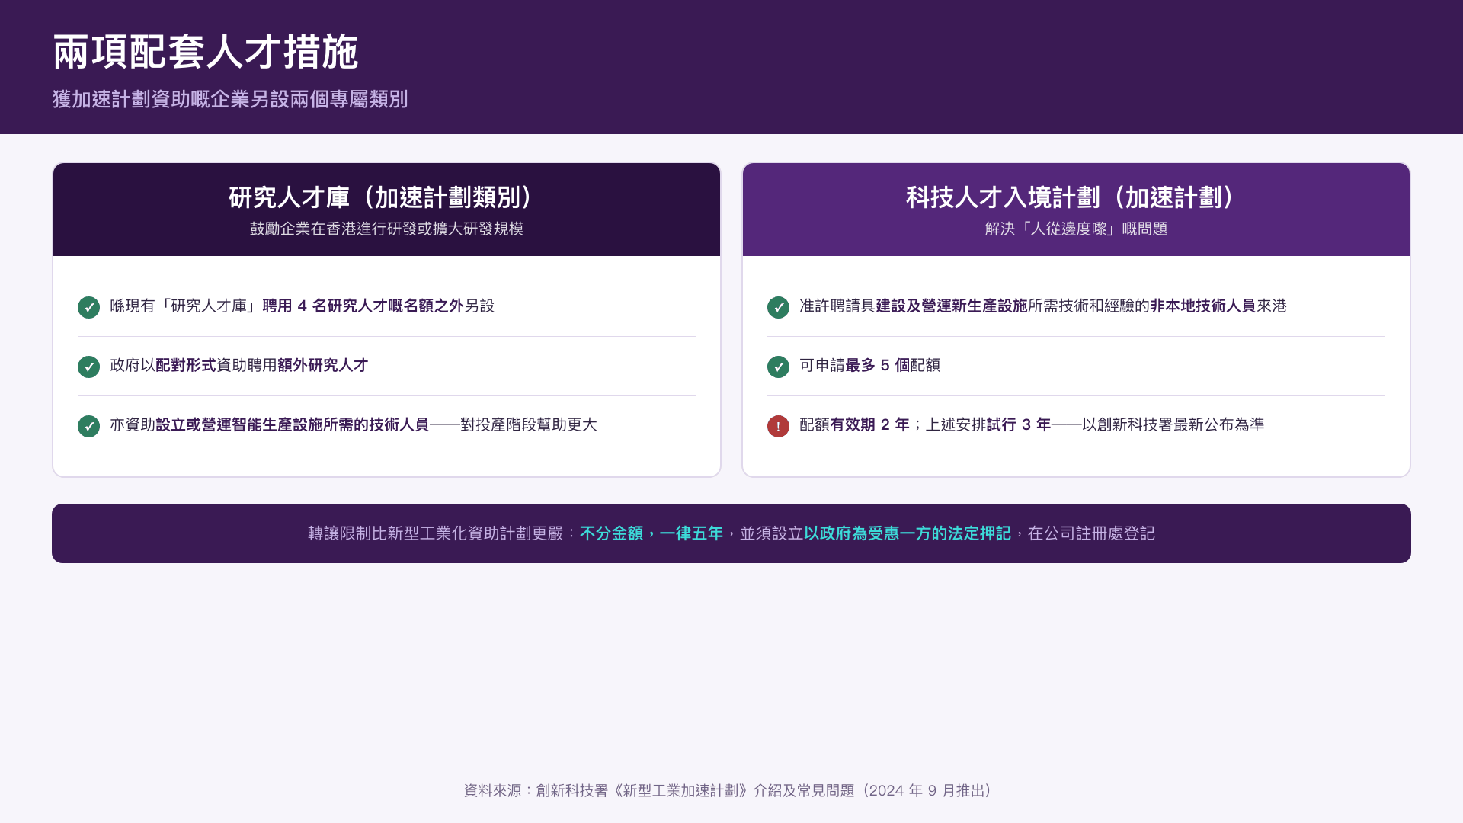1463x823 pixels.
Task: Click the green check icon beside 喺現有「研究人才庫」
Action: click(x=88, y=307)
